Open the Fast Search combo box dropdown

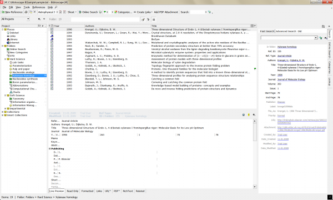pos(316,38)
